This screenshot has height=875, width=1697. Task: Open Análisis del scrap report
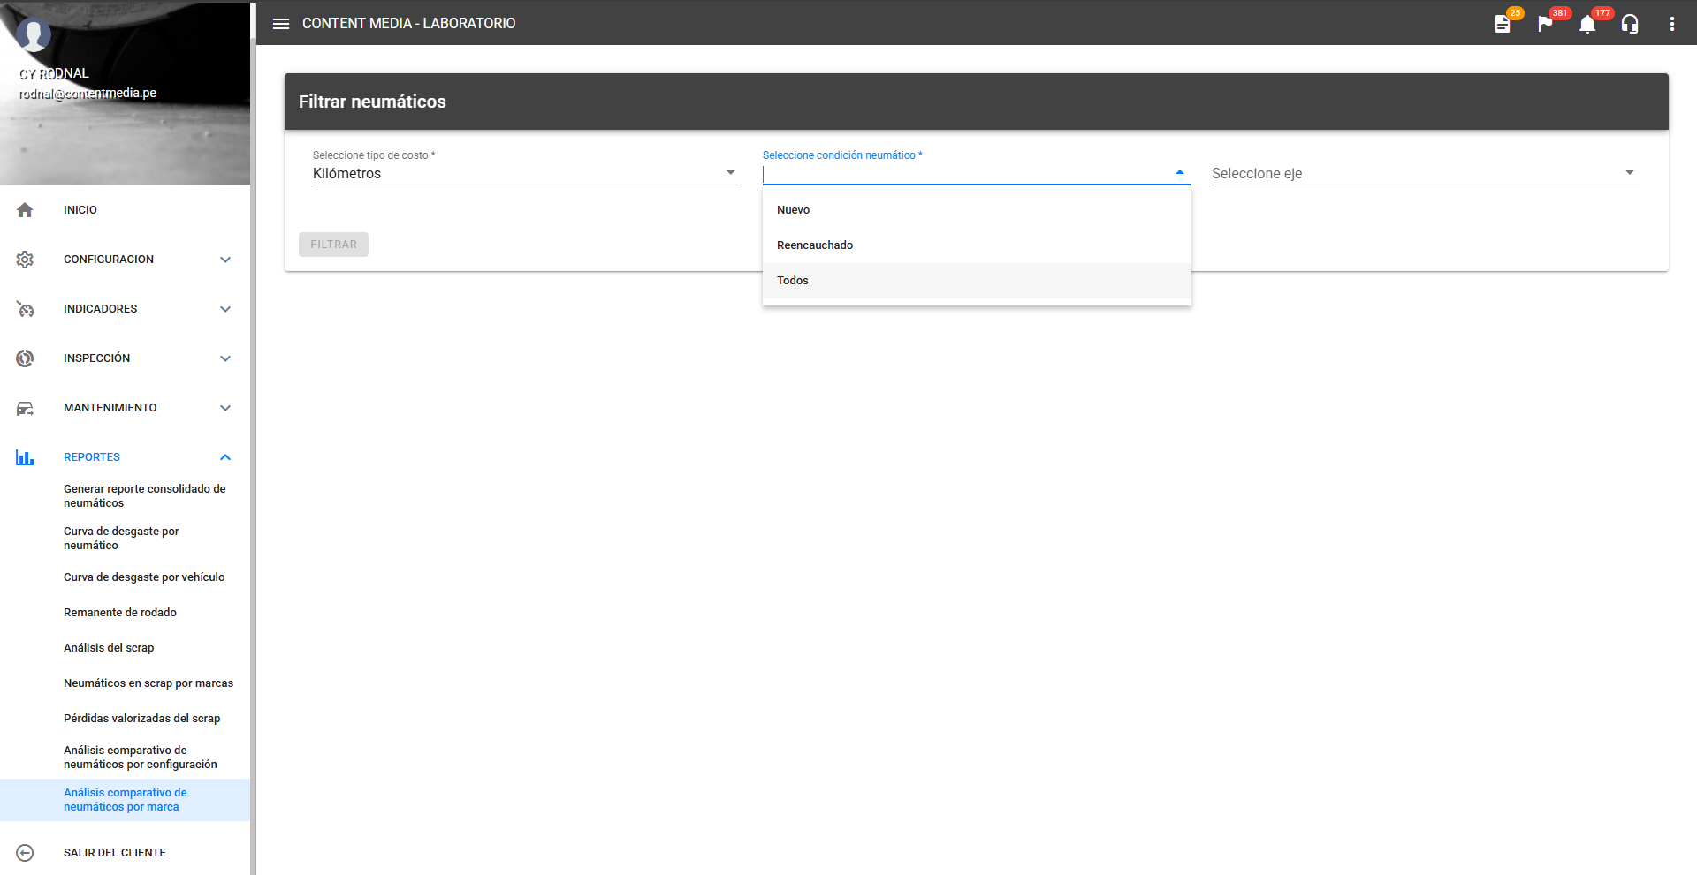click(x=109, y=648)
